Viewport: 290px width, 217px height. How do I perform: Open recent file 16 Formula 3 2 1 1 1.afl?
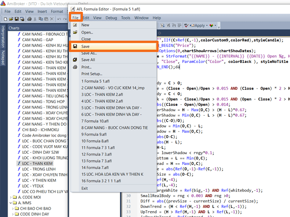[x=113, y=181]
